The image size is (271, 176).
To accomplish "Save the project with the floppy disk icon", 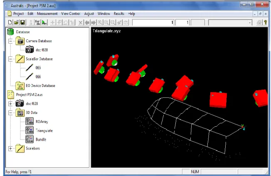I will pos(22,22).
